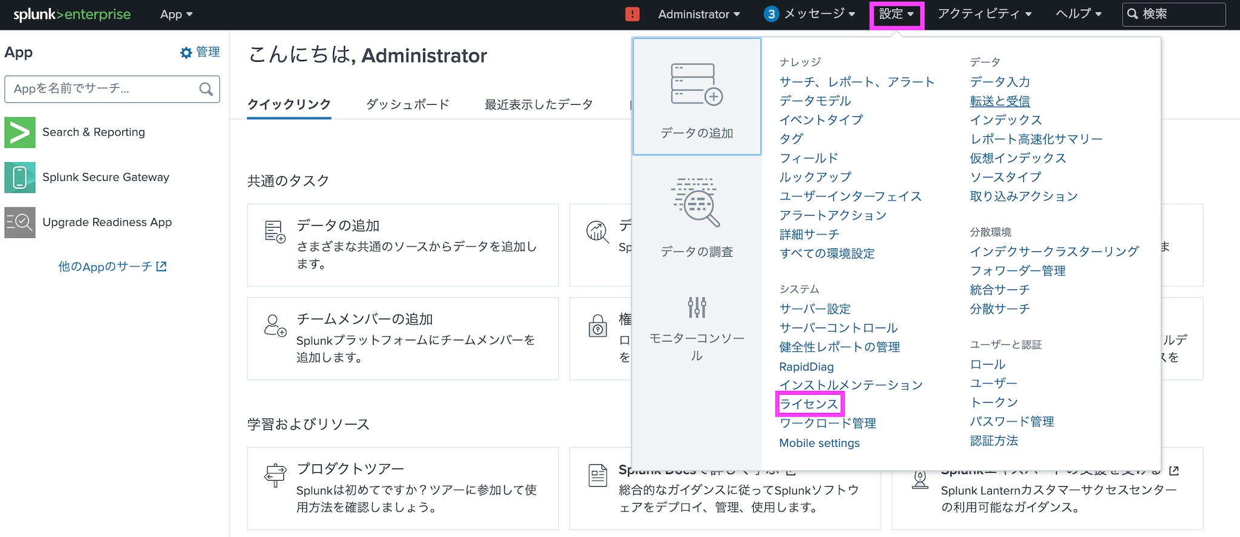Screen dimensions: 1240x537
Task: Open the ソースタイプ link
Action: click(x=1006, y=177)
